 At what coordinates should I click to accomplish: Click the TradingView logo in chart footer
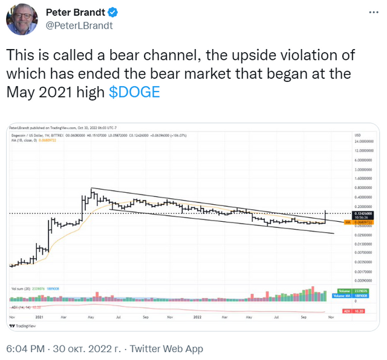[22, 326]
